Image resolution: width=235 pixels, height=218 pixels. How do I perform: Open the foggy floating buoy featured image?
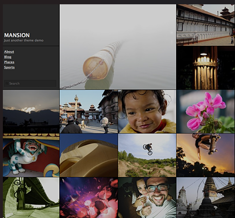[x=118, y=47]
